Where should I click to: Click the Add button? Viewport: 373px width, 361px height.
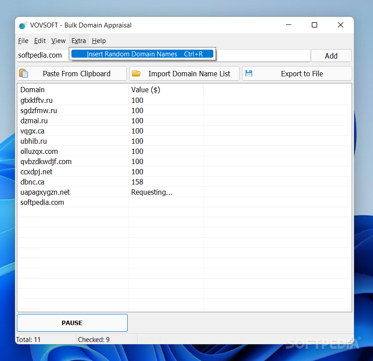coord(331,56)
